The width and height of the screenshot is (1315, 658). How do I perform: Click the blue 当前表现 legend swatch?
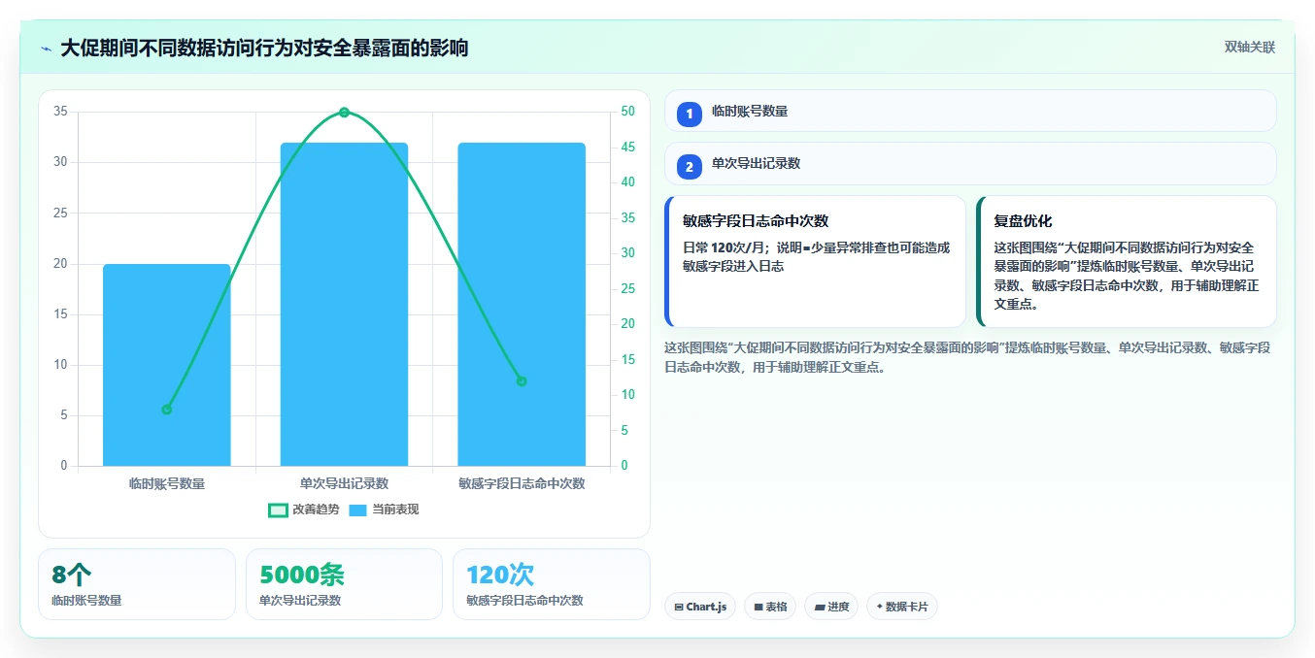pos(357,510)
